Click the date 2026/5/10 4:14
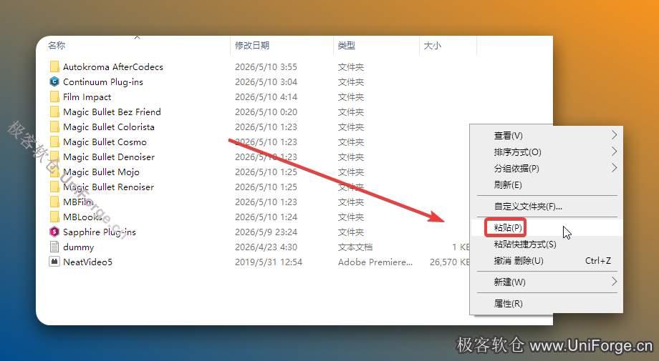The image size is (659, 361). pos(266,97)
